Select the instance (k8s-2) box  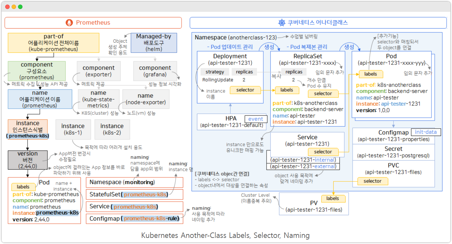112,130
